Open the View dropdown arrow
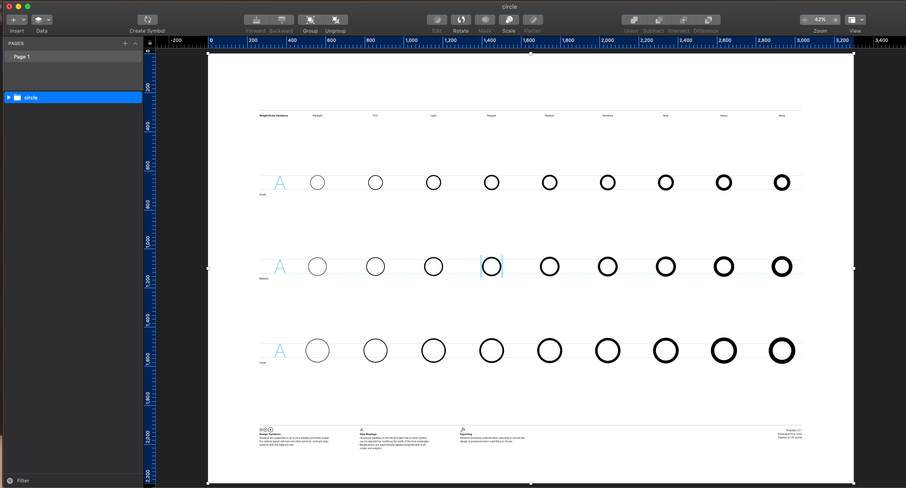This screenshot has height=488, width=906. pyautogui.click(x=862, y=20)
